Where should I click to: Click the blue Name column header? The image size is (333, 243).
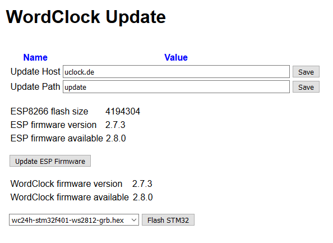point(35,57)
